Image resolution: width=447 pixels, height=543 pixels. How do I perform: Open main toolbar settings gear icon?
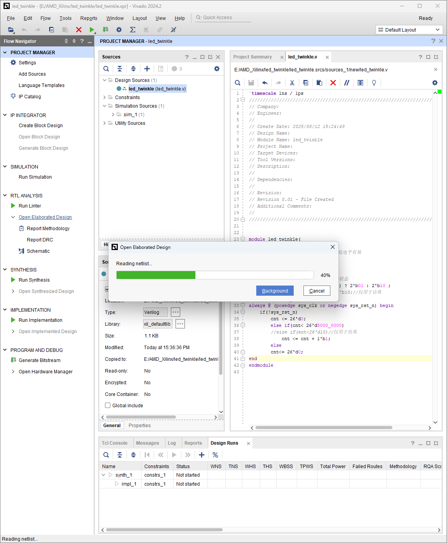click(119, 30)
